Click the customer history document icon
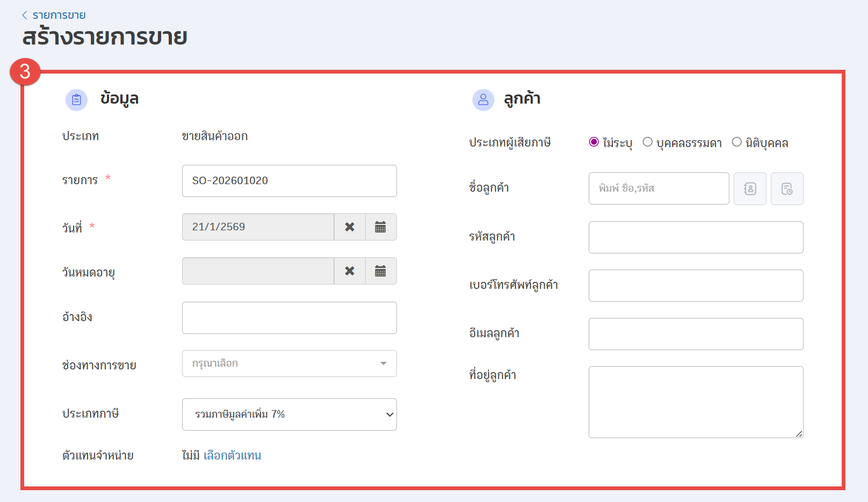Screen dimensions: 868x502 (x=787, y=188)
